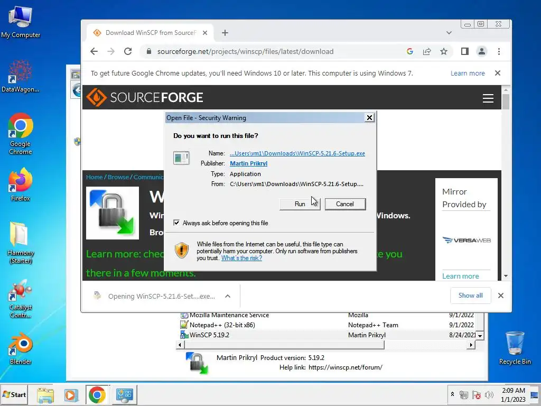Open the Chrome profile avatar
Viewport: 541px width, 406px height.
482,51
